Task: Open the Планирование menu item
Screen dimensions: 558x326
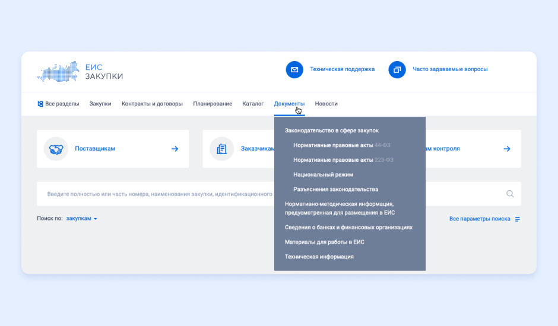Action: pos(213,104)
